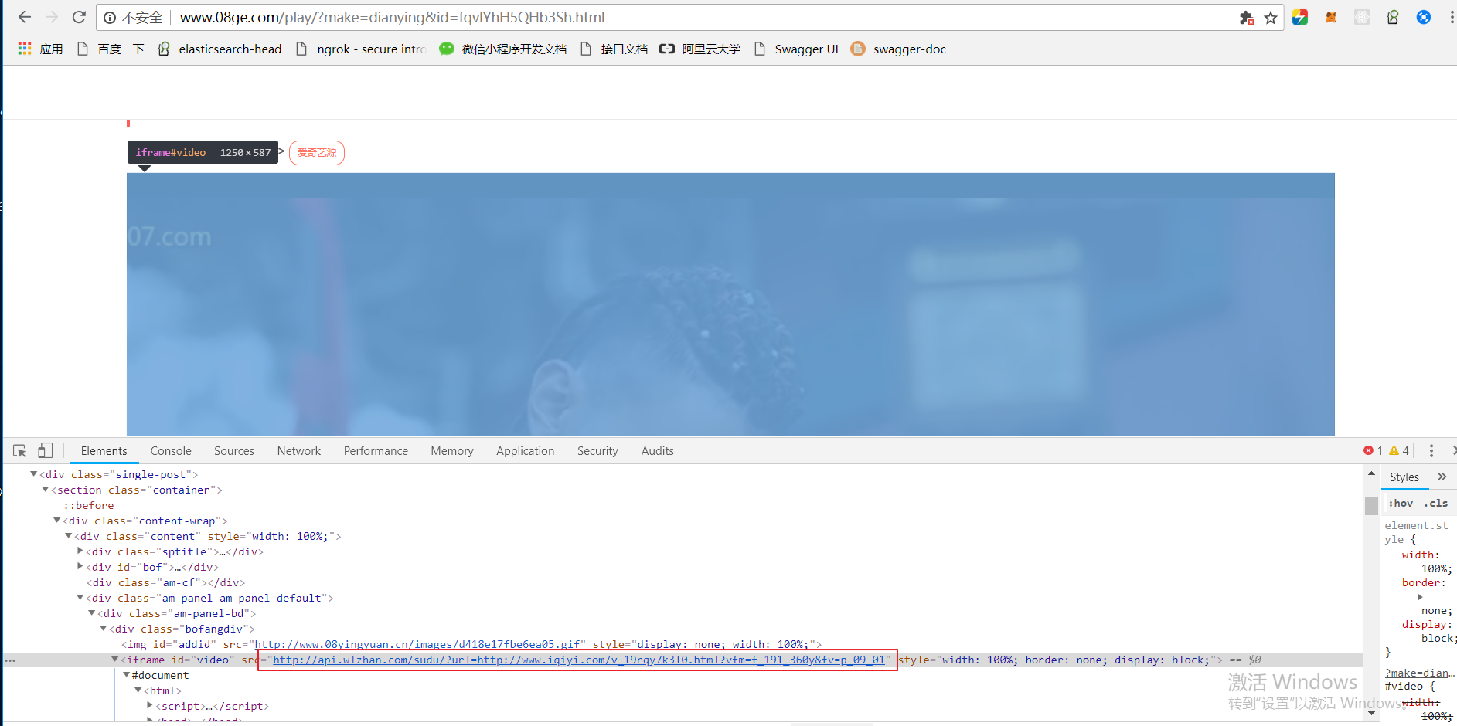
Task: Open the 百度一下 bookmark
Action: click(x=111, y=49)
